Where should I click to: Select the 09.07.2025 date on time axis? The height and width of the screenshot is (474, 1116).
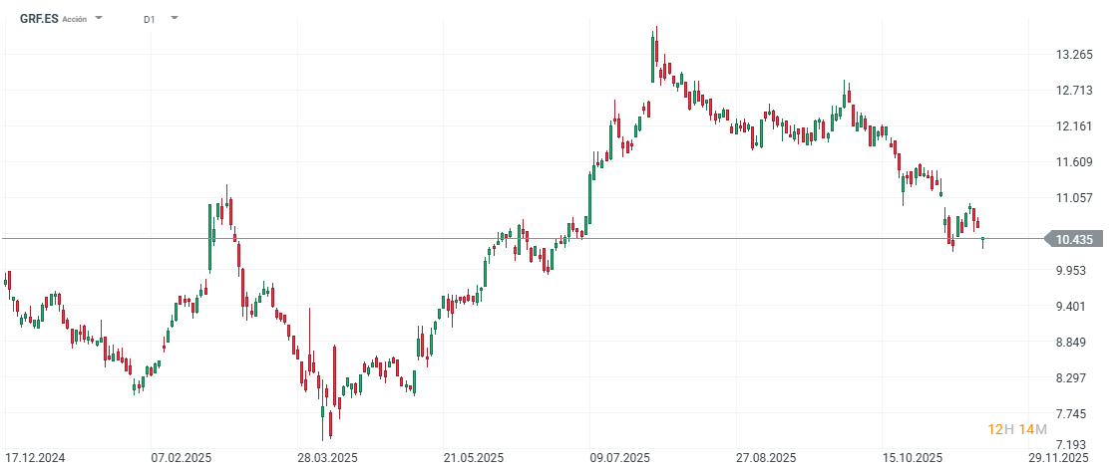click(619, 458)
